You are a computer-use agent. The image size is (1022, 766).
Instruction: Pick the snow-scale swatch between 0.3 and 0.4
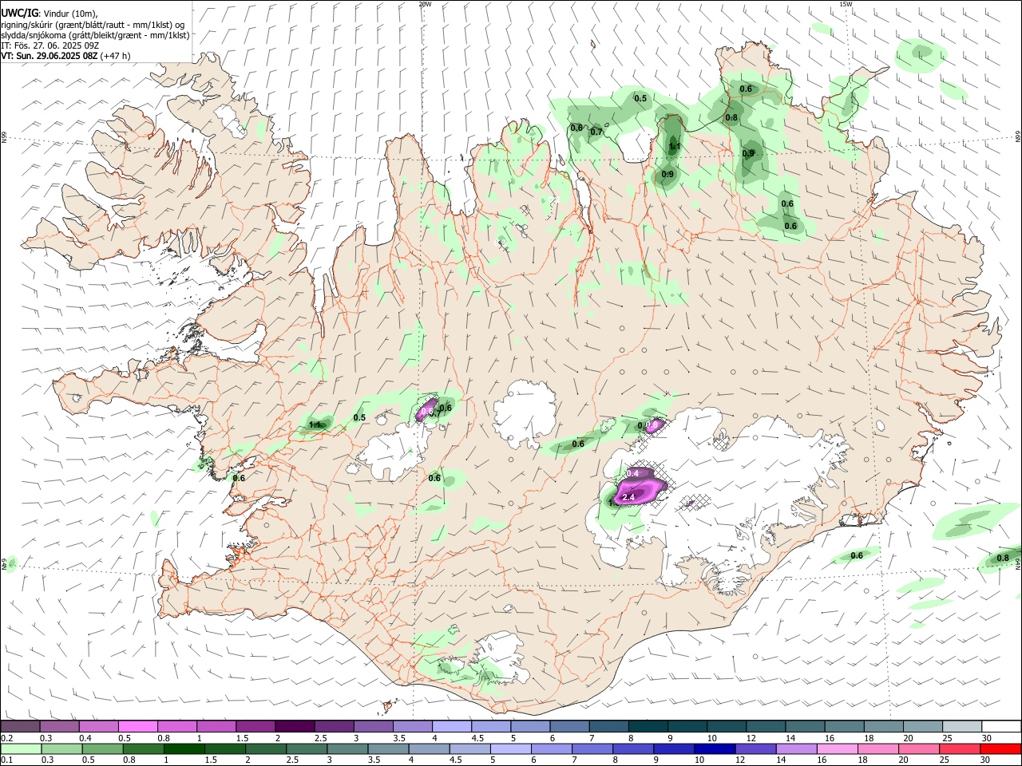pos(59,726)
